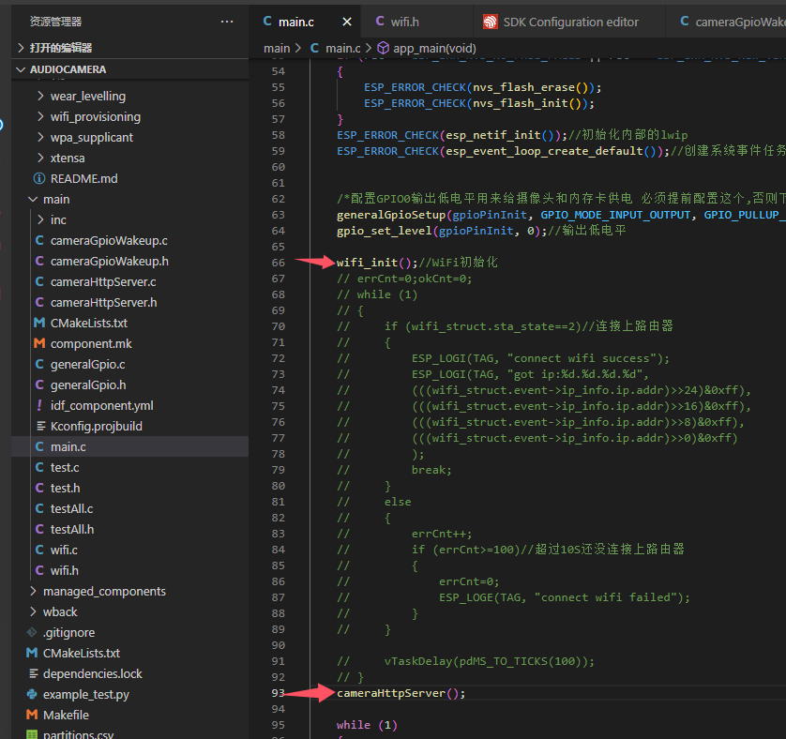Open wifi.c in the explorer

coord(64,550)
